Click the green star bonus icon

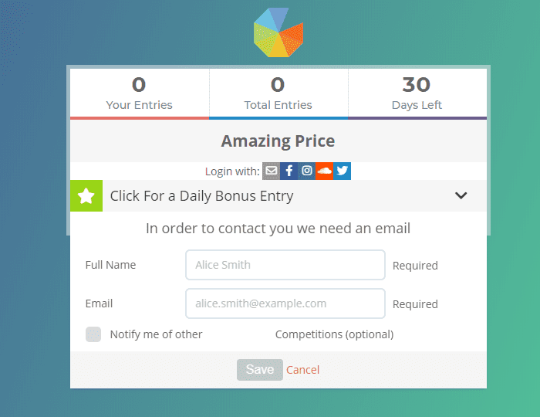pos(86,196)
